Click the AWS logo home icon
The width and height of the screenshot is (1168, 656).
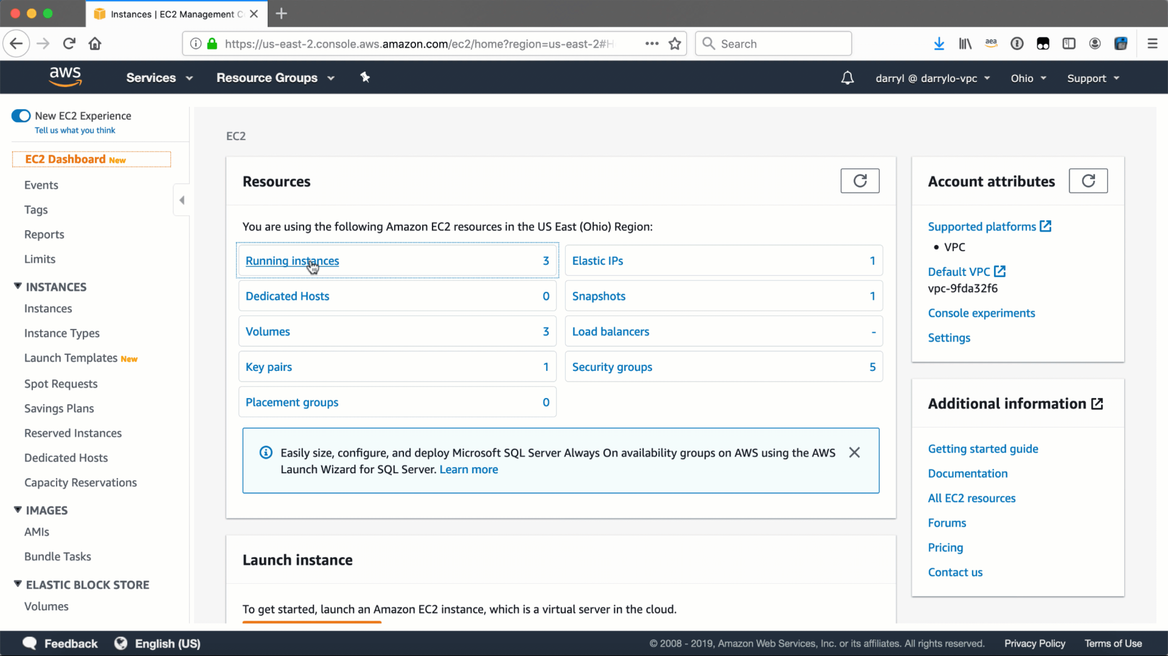(x=65, y=77)
